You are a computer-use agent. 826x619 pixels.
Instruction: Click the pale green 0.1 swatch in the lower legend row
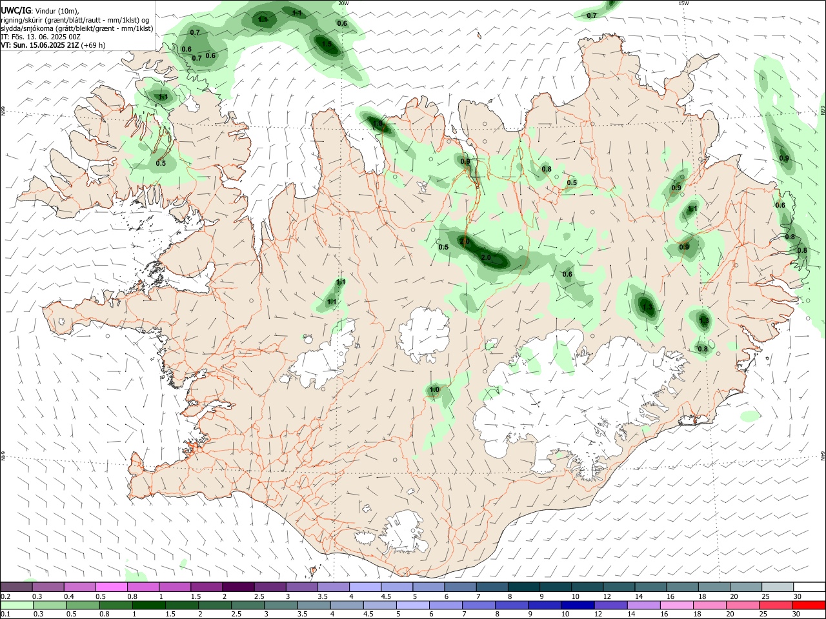(17, 605)
